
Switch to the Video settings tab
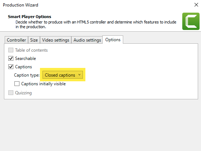[55, 40]
